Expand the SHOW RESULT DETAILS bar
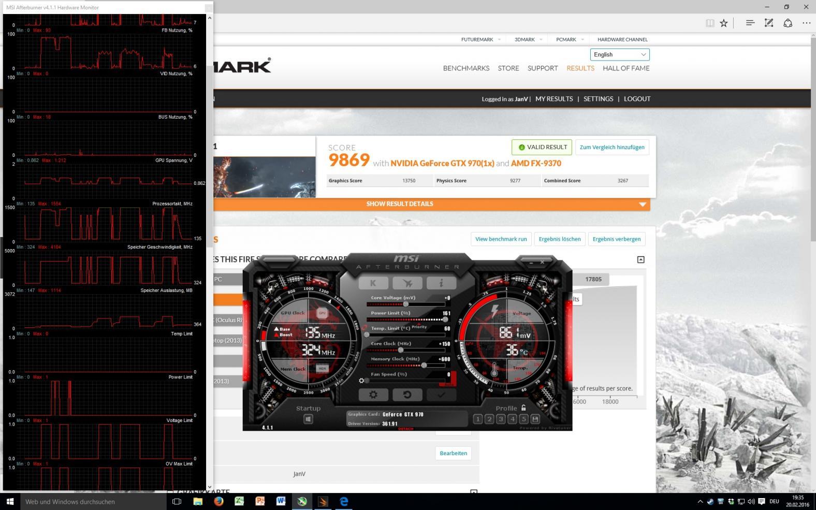The image size is (816, 510). [431, 204]
